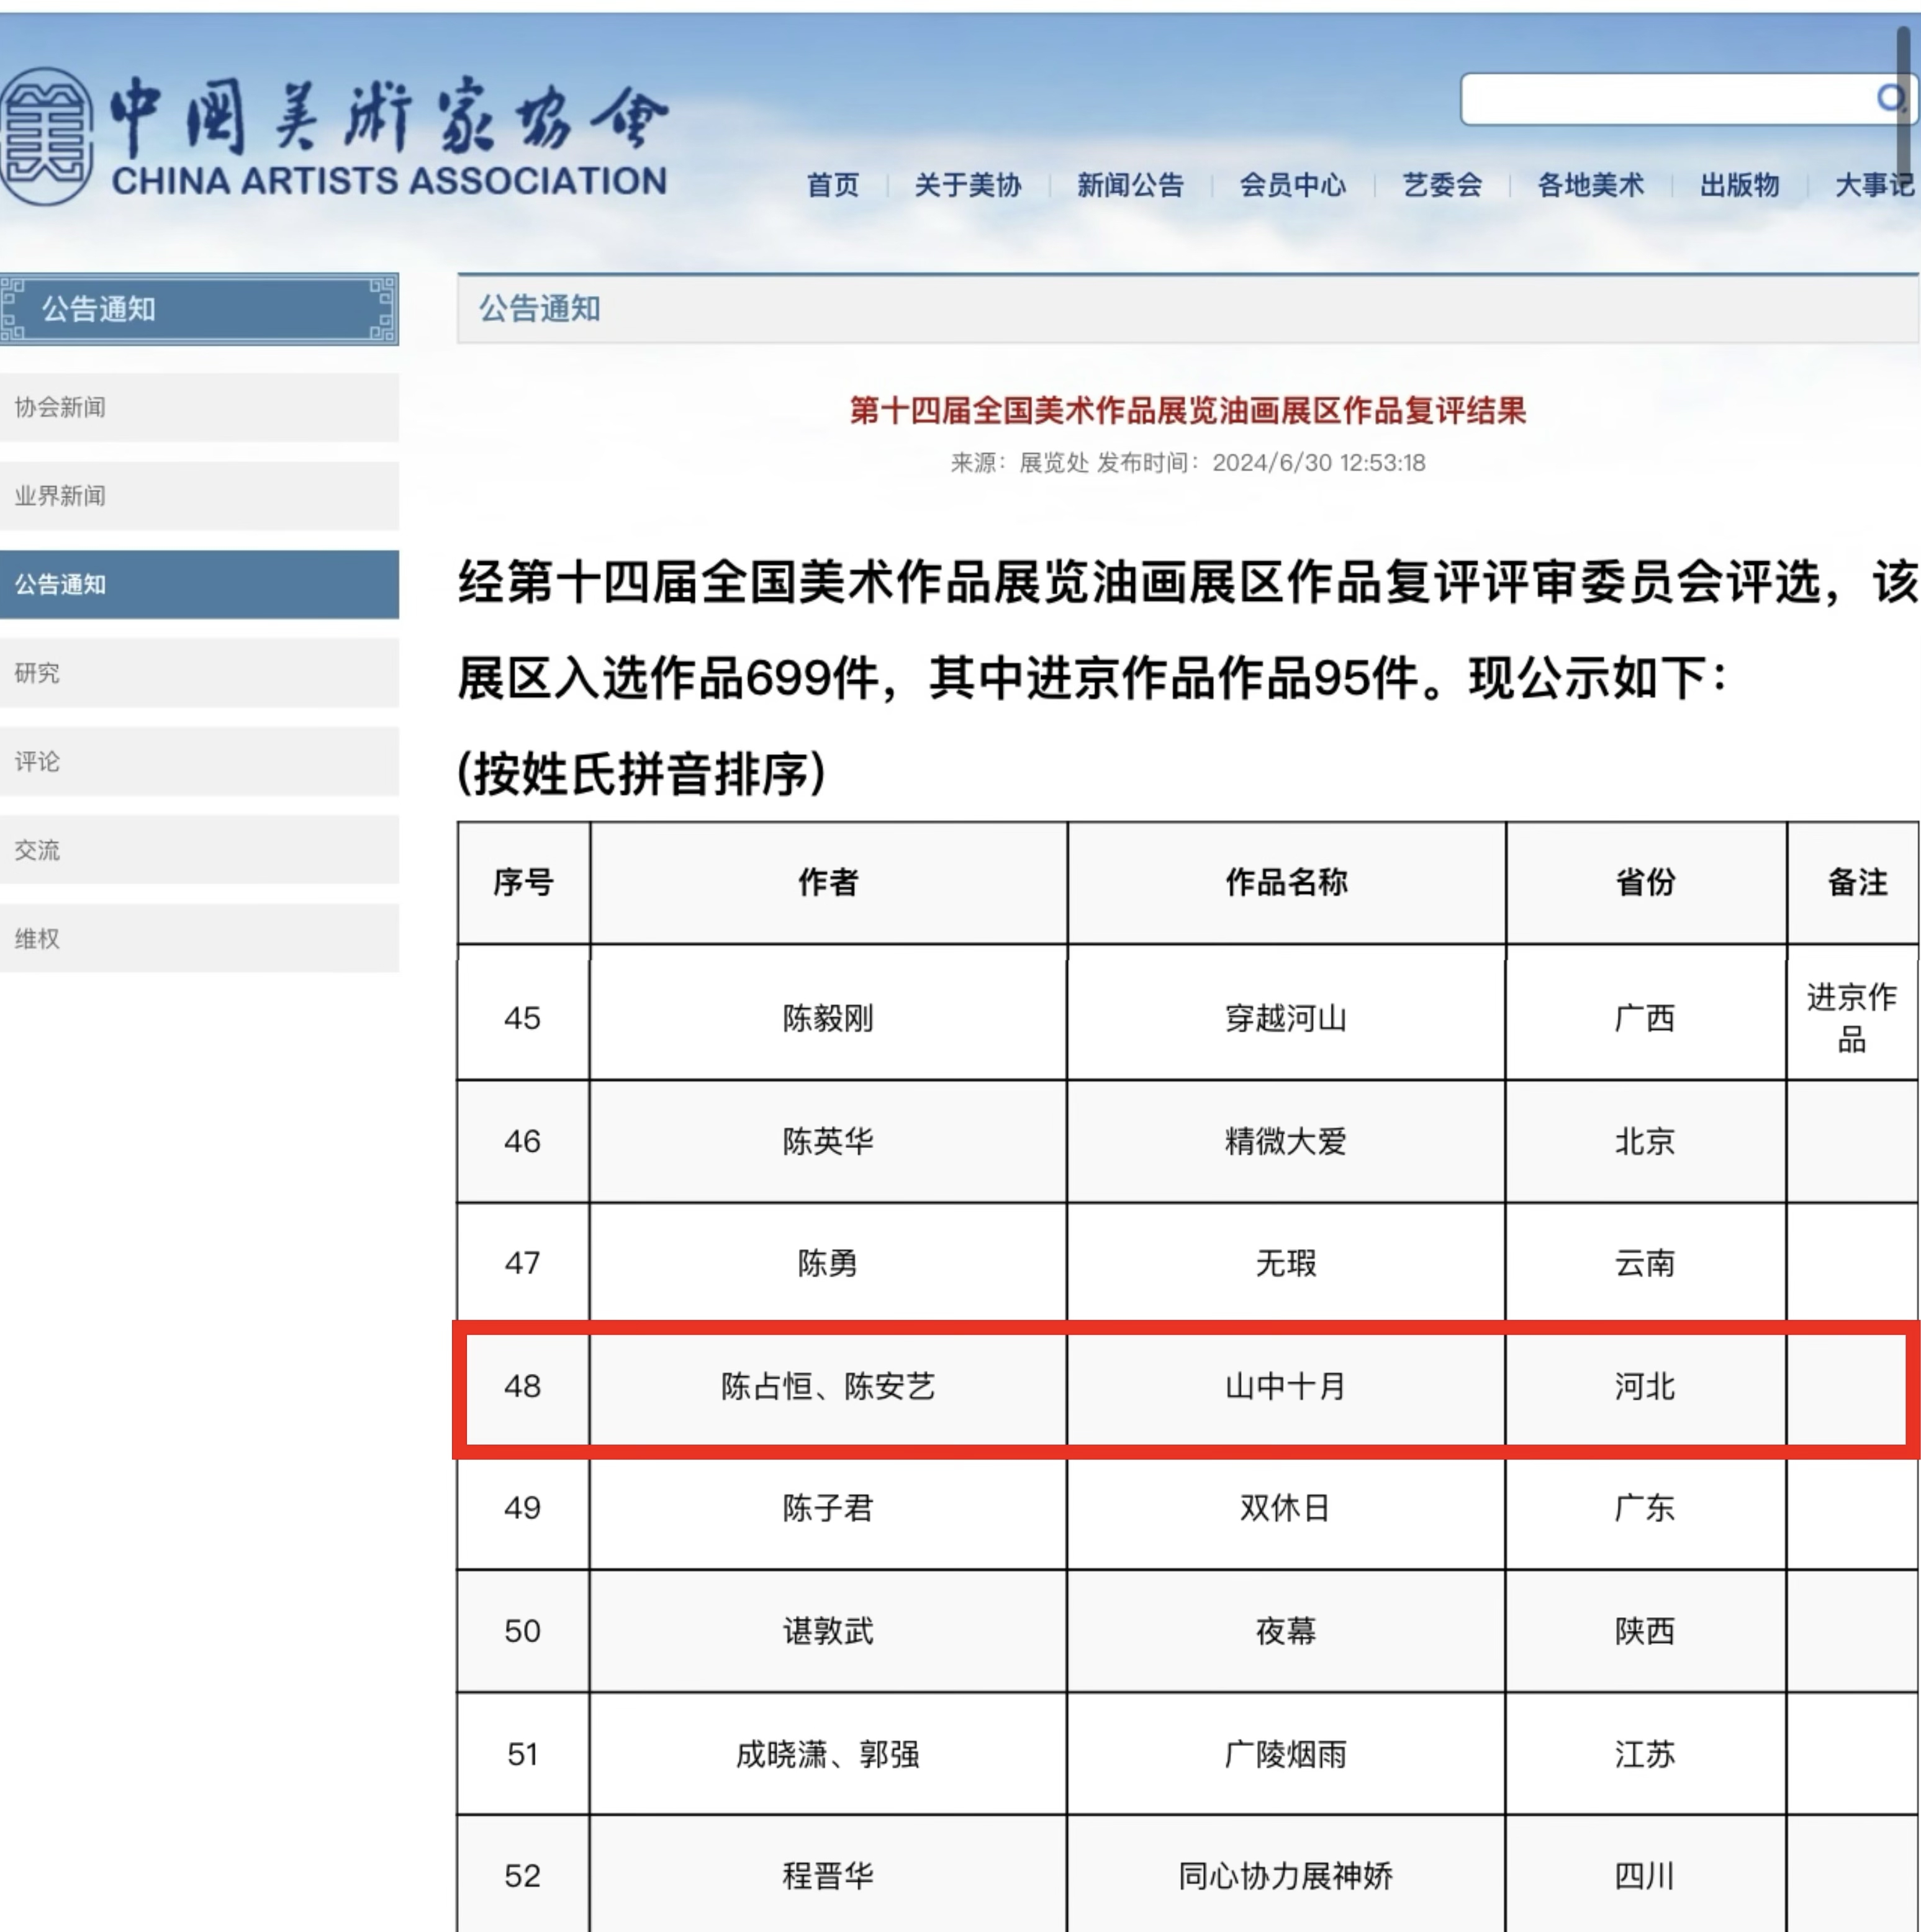Open the 关于美协 menu item
The width and height of the screenshot is (1921, 1932).
tap(967, 185)
